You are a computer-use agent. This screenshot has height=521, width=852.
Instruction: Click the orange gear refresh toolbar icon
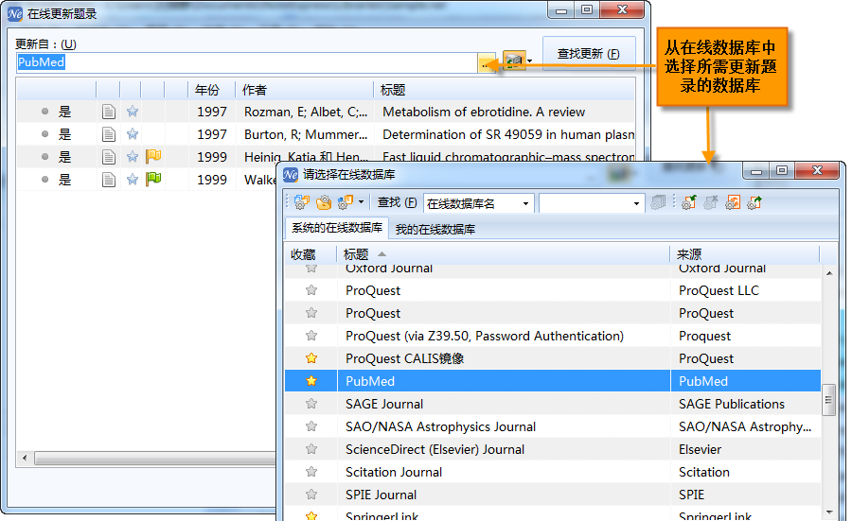(x=733, y=202)
